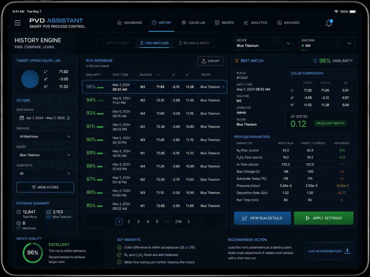Click the date range field
Viewport: 370px width, 277px height.
(45, 118)
